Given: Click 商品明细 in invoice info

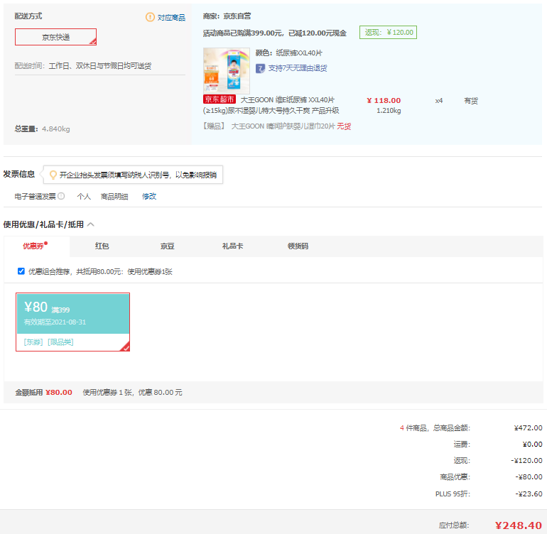Looking at the screenshot, I should [x=114, y=197].
